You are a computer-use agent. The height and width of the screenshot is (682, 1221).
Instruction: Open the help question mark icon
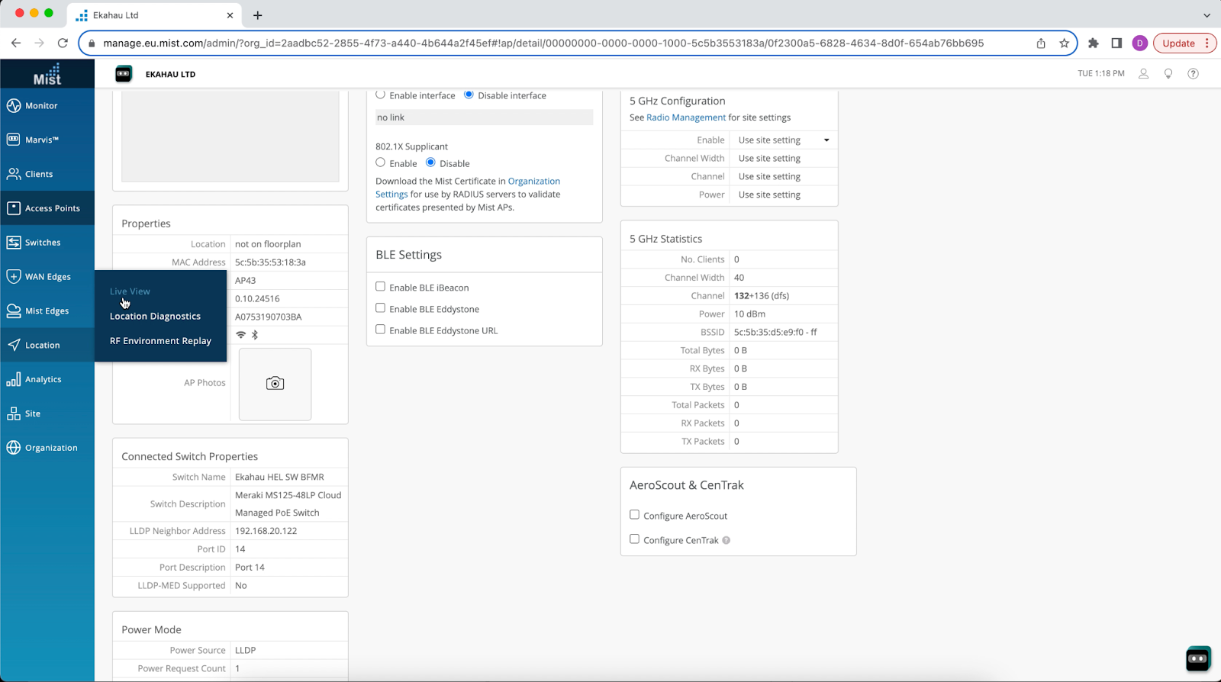point(1193,74)
